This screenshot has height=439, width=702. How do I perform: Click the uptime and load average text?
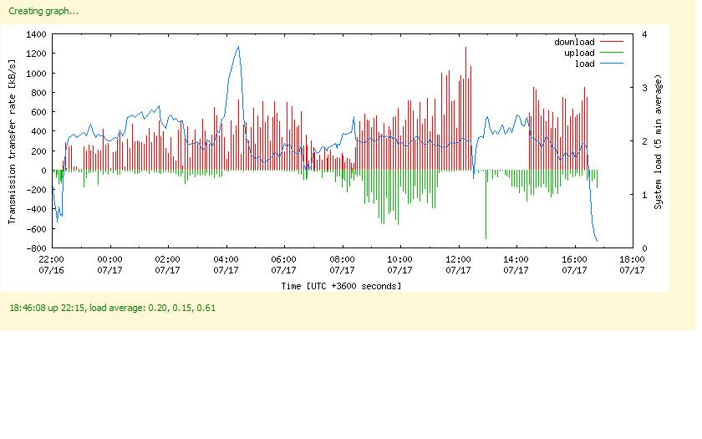pyautogui.click(x=112, y=308)
